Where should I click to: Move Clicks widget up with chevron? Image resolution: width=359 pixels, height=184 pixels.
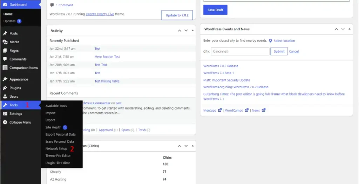[179, 146]
